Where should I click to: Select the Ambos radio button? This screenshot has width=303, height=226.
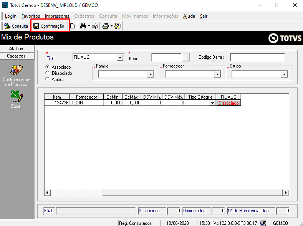[x=47, y=79]
